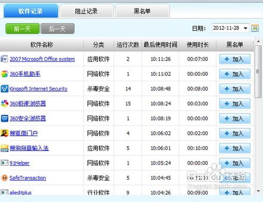
Task: Open the Kingsoft Internet Security link
Action: click(x=38, y=89)
